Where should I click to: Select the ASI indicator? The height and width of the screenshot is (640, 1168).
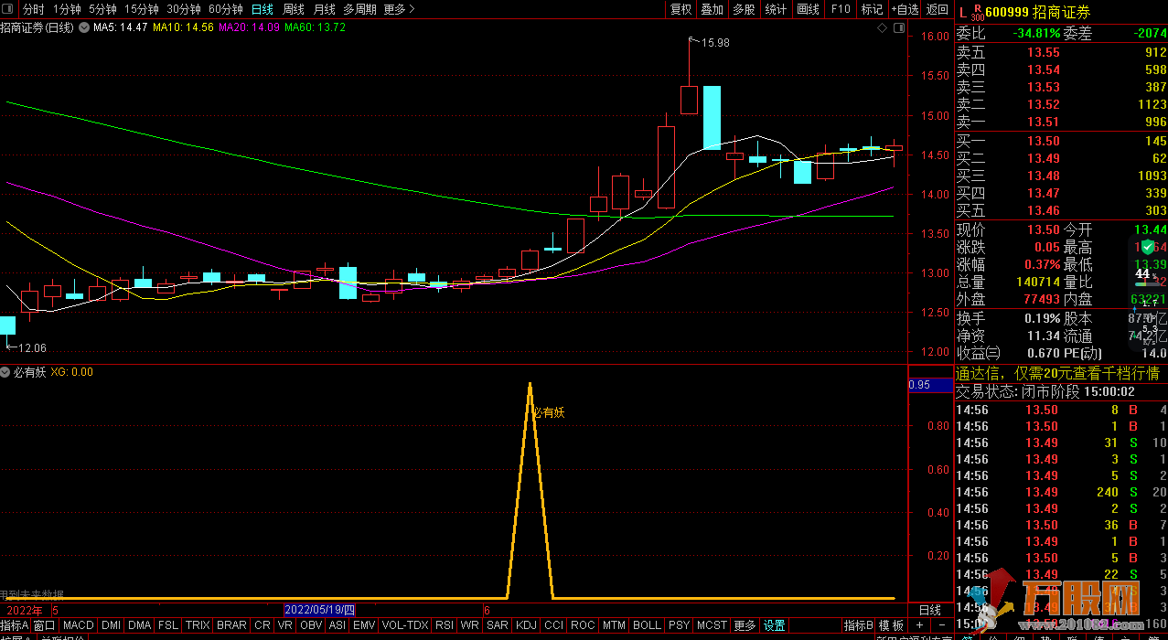pyautogui.click(x=338, y=625)
